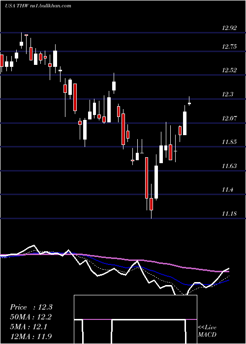This screenshot has width=246, height=344.
Task: Click the large red candle dropping to 11.4
Action: tap(147, 178)
